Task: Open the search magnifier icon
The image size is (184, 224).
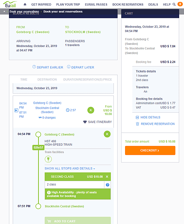Action: [174, 4]
